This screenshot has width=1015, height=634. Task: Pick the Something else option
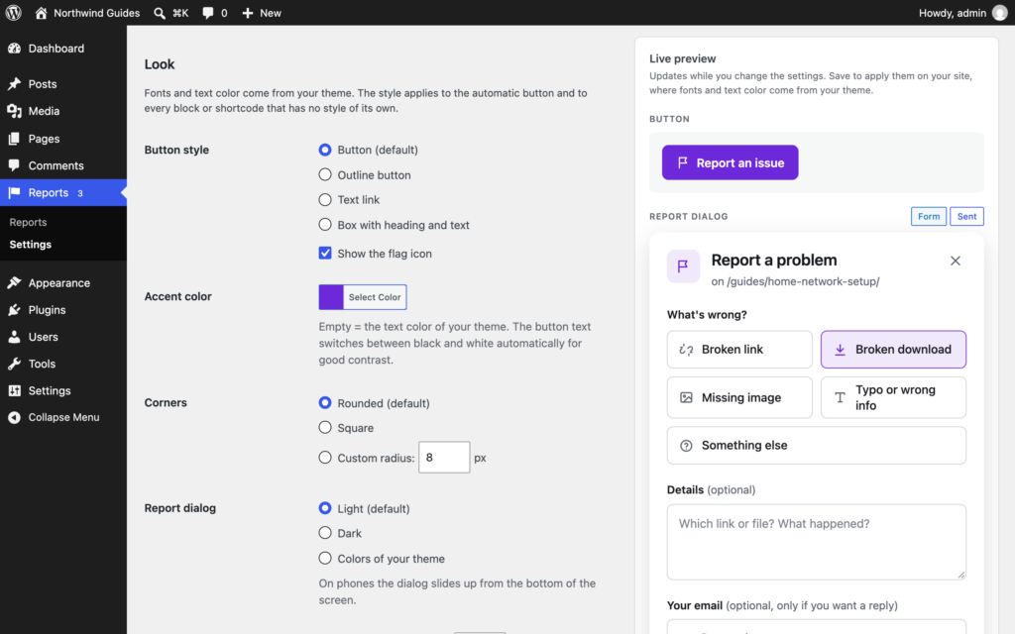[817, 445]
